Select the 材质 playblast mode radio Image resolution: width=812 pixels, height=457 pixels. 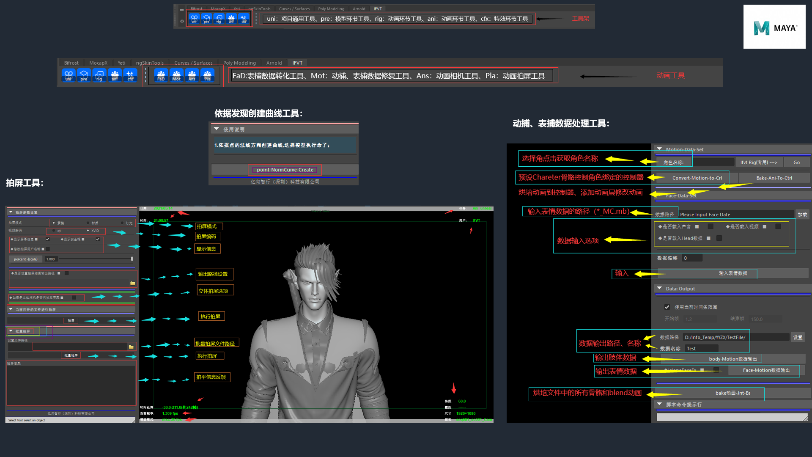88,223
